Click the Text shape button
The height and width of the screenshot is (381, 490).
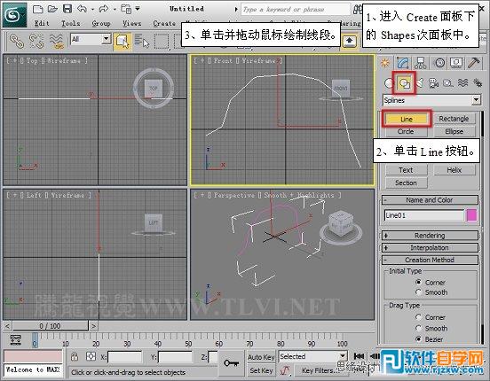click(406, 170)
